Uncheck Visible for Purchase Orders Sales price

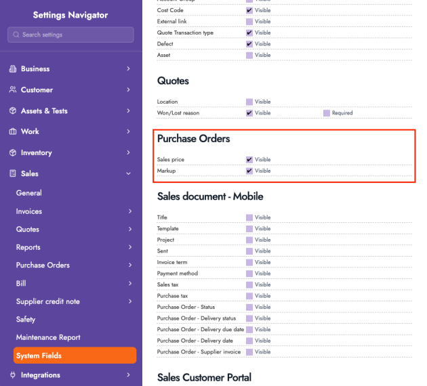249,160
